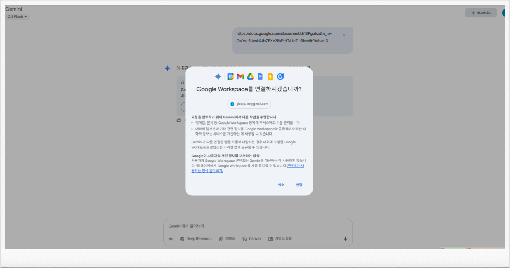The height and width of the screenshot is (268, 510).
Task: Click the 업그레이드 button
Action: [481, 13]
